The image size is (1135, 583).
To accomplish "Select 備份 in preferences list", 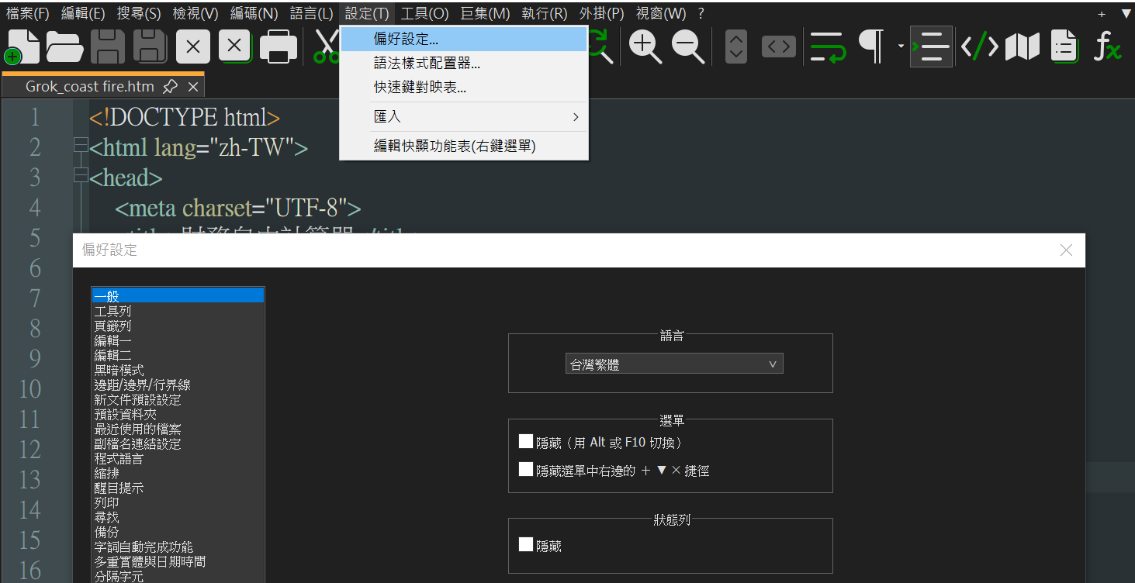I will pyautogui.click(x=178, y=532).
